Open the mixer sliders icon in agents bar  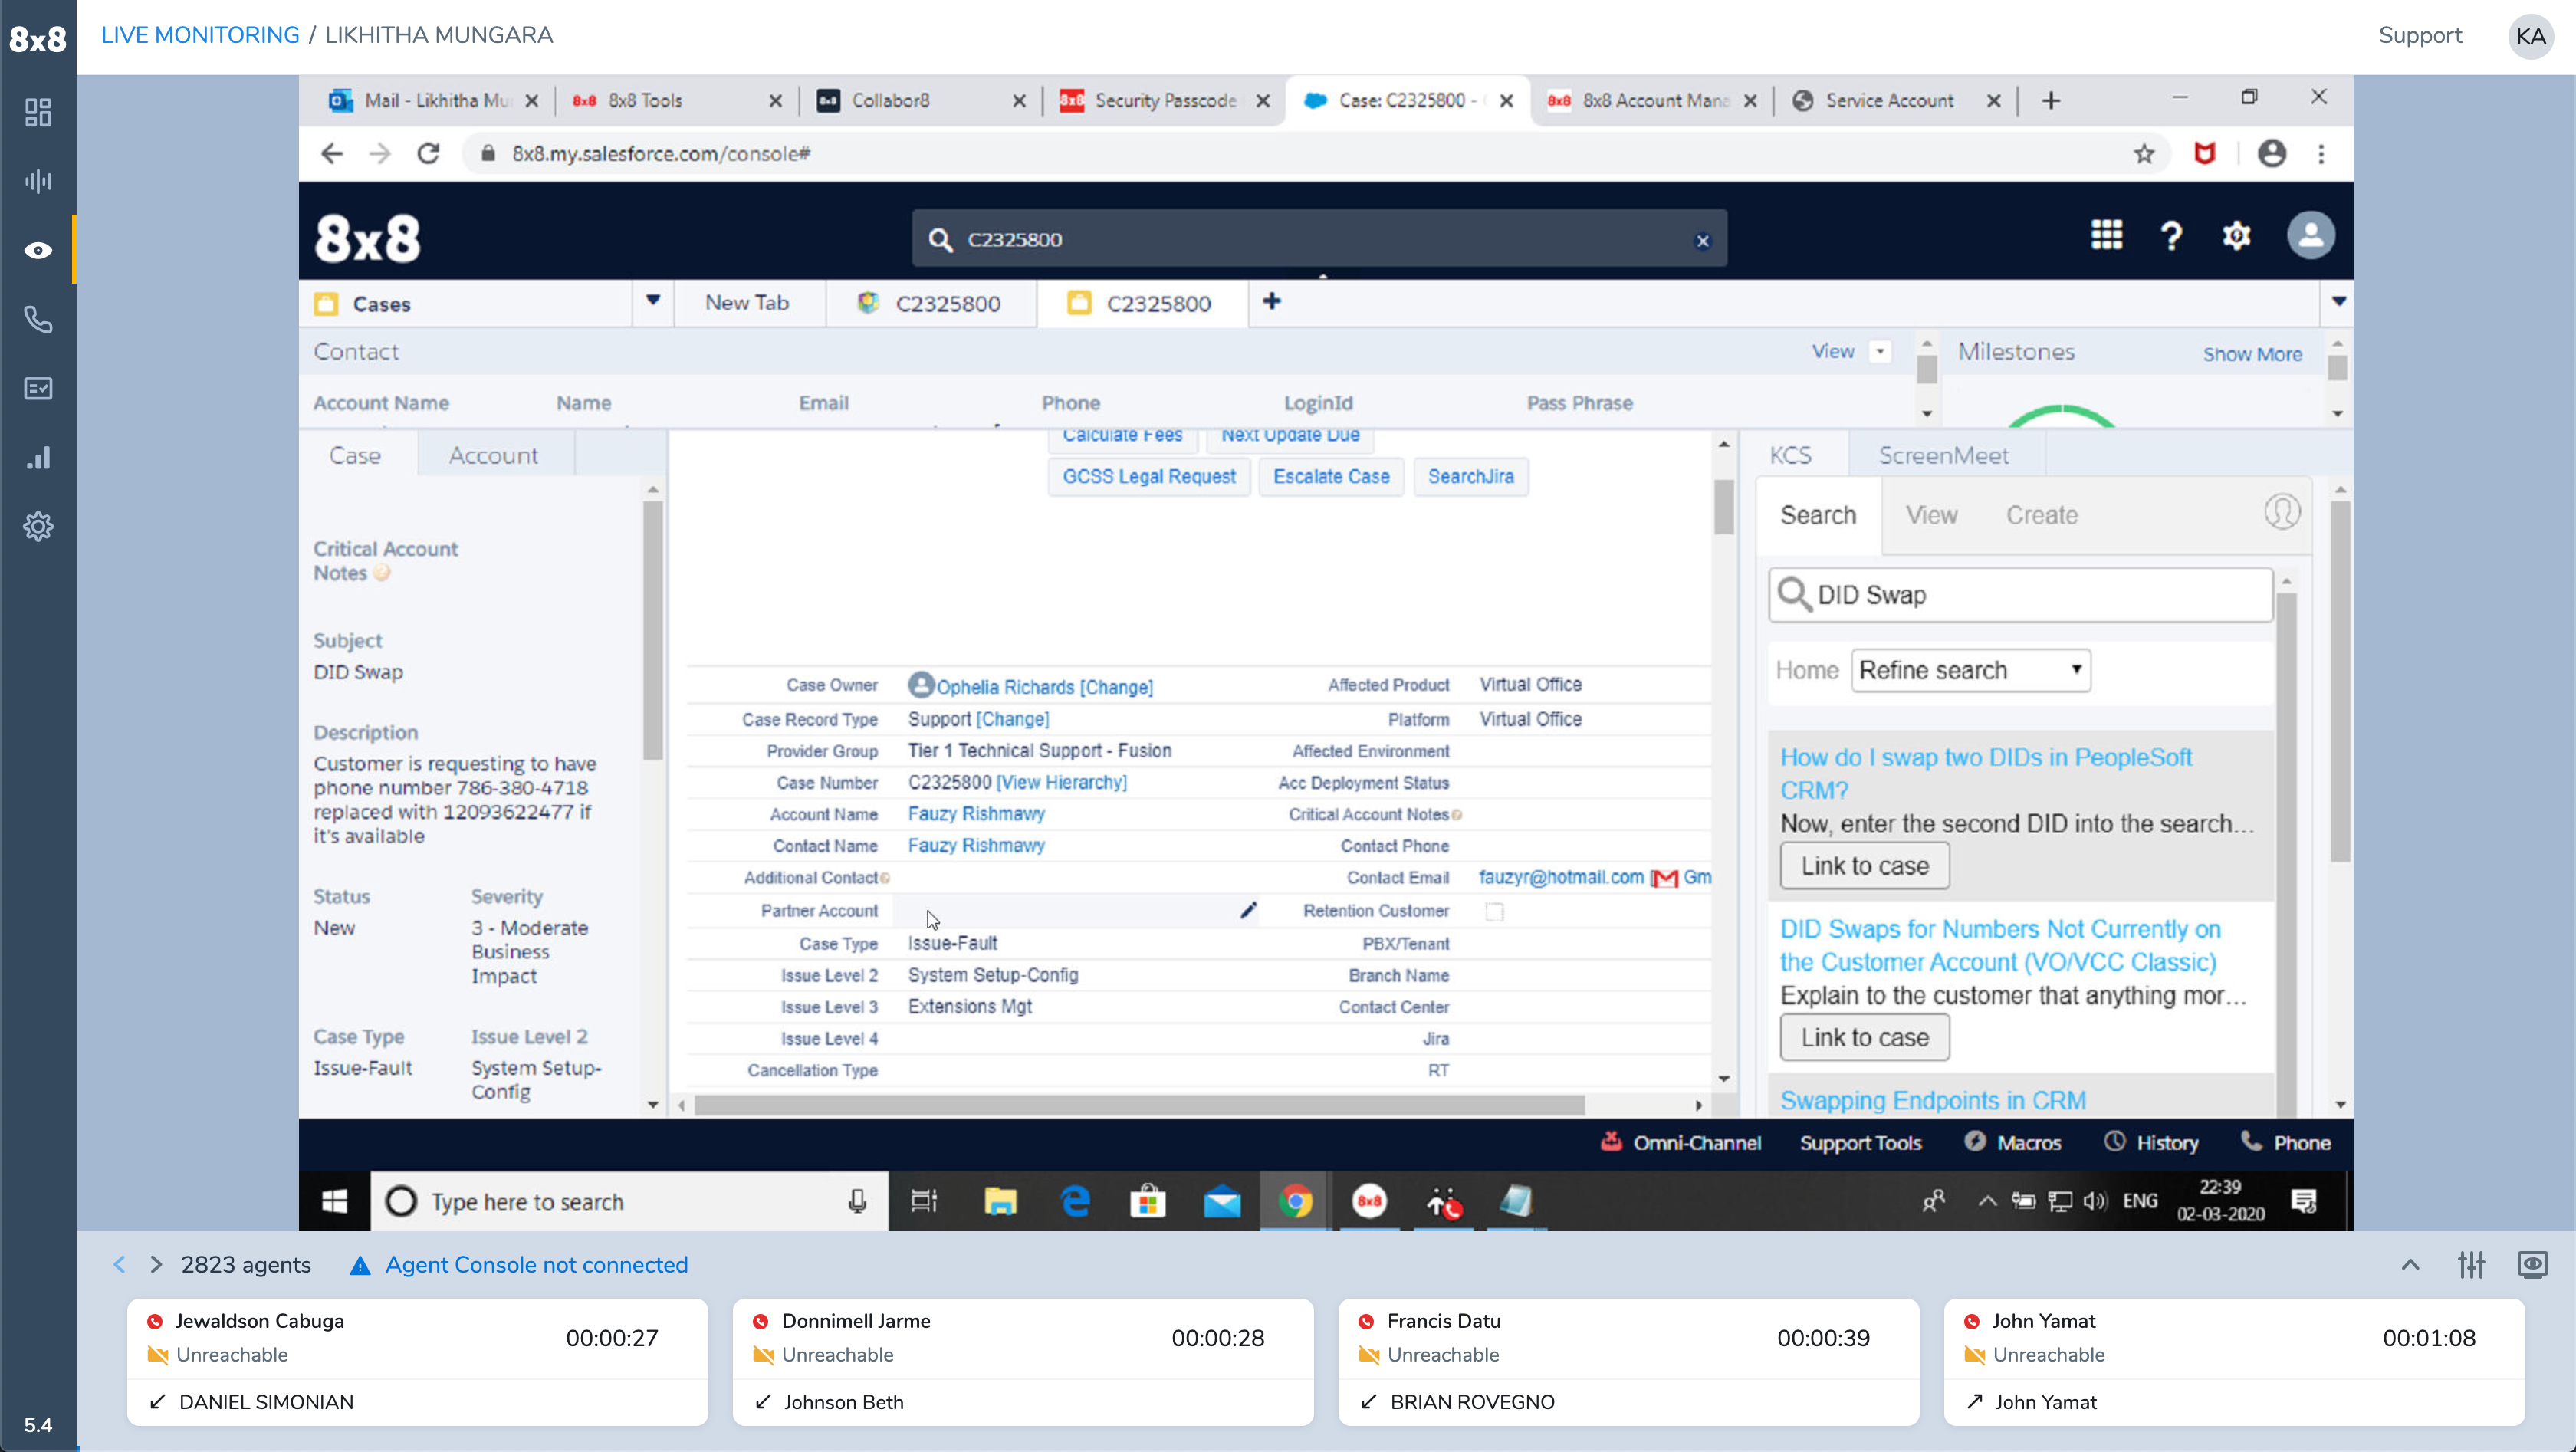[x=2471, y=1265]
